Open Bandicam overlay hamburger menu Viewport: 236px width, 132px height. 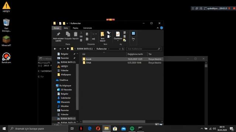193,8
